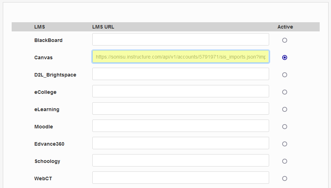Select the D2L_Brightspace Active radio button
This screenshot has width=331, height=188.
click(285, 75)
